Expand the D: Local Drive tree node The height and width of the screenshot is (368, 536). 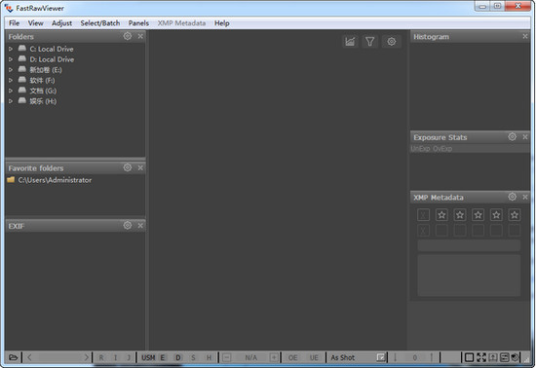pyautogui.click(x=11, y=59)
